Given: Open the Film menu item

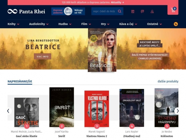Looking at the screenshot, I should click(x=86, y=24).
